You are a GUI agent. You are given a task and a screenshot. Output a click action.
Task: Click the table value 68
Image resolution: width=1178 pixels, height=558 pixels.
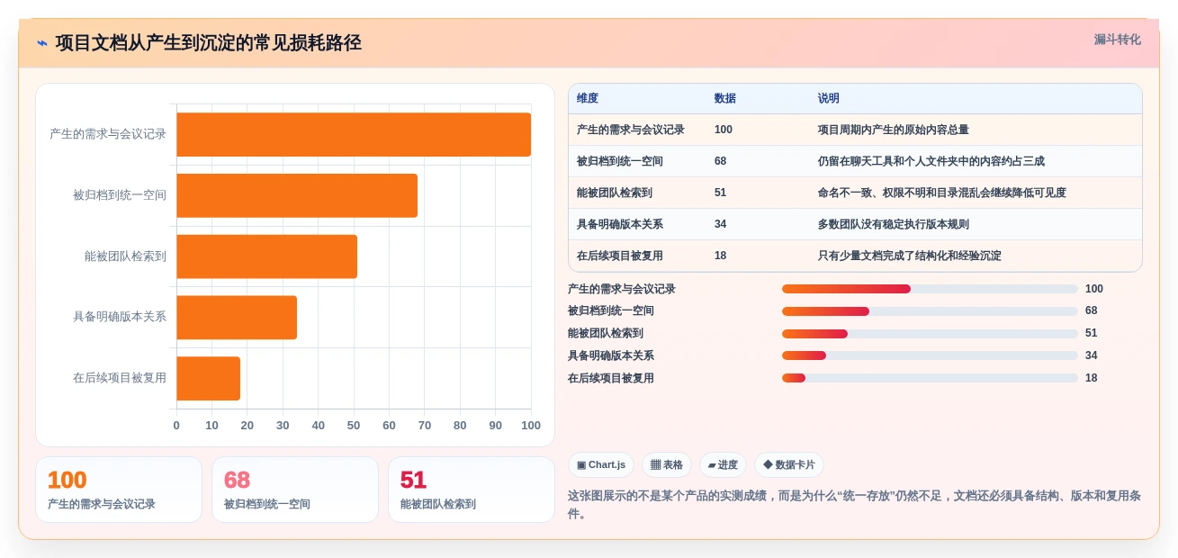720,161
